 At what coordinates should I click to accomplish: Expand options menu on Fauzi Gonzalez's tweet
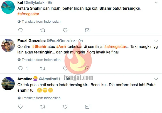[156, 41]
